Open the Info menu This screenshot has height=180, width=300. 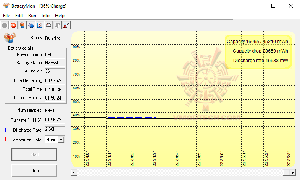point(45,16)
